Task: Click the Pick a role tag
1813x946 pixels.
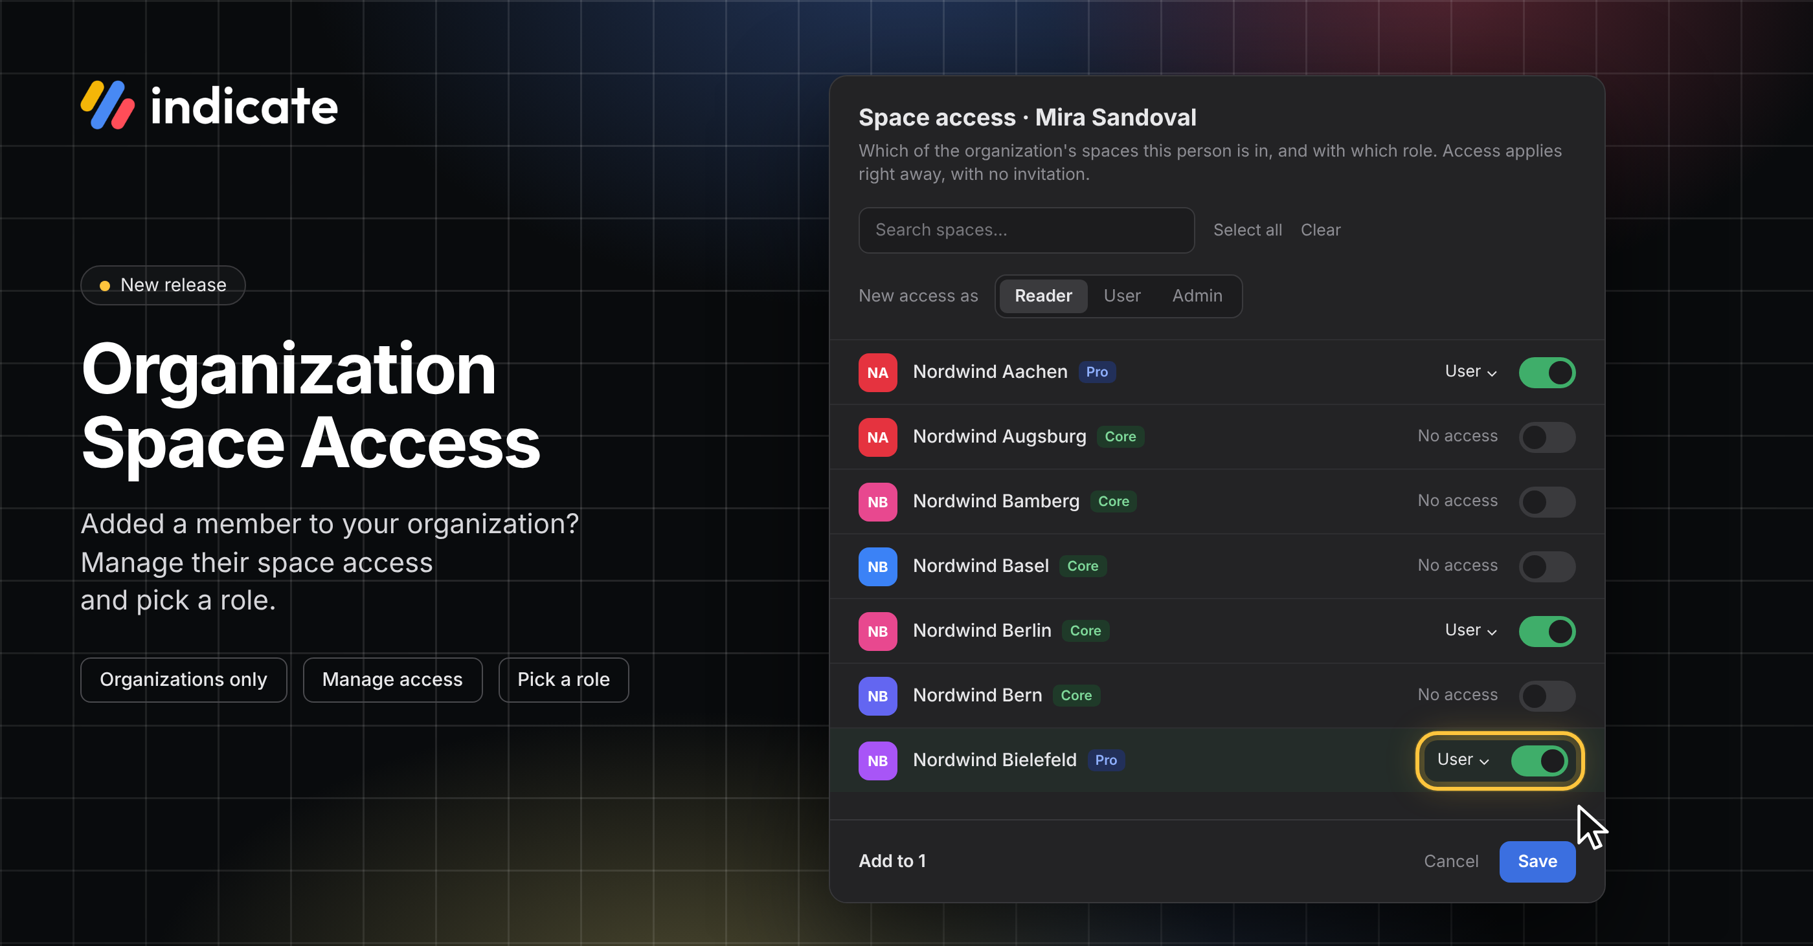Action: point(563,679)
